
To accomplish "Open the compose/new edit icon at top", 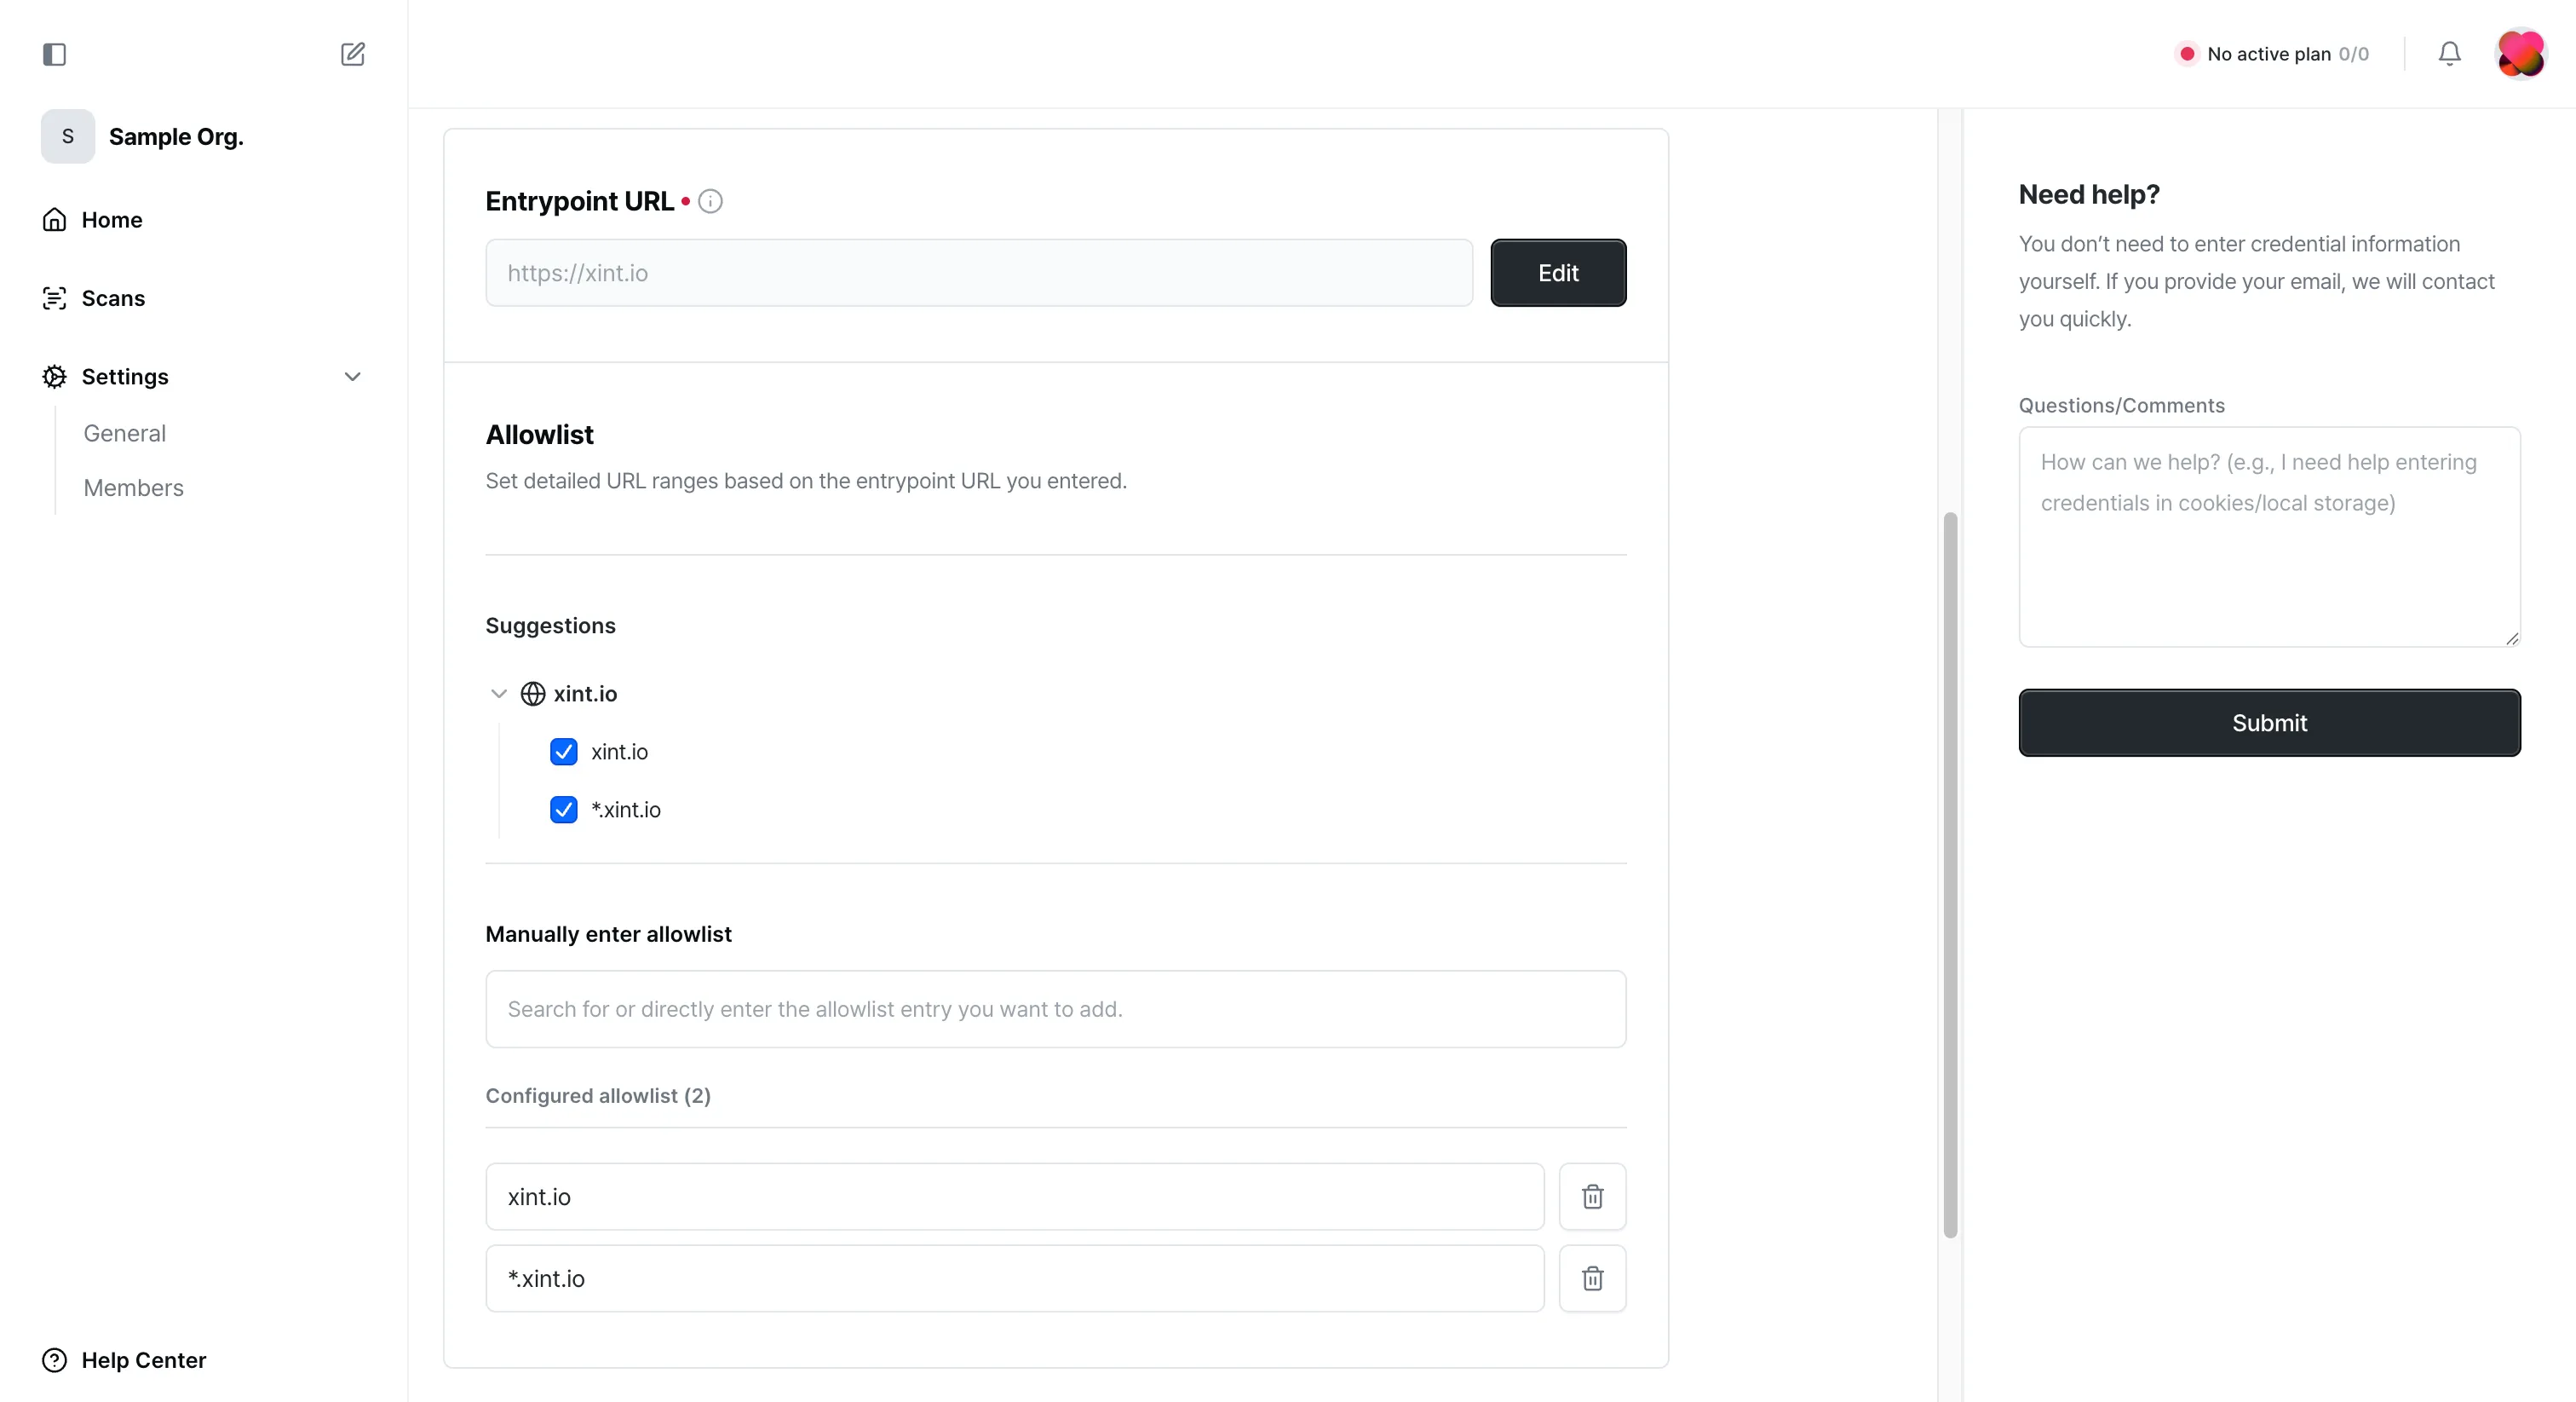I will click(x=352, y=55).
